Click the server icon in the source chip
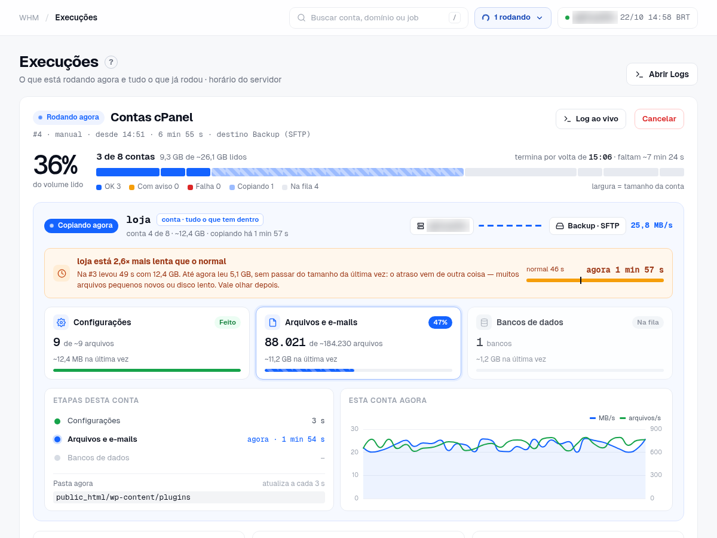 (421, 226)
